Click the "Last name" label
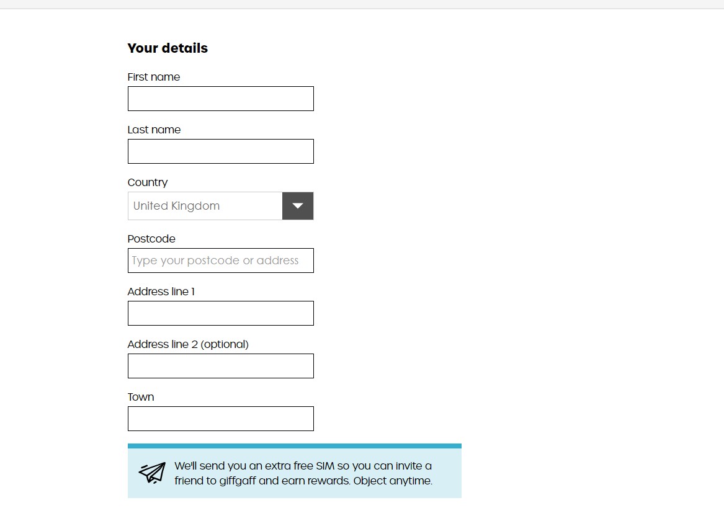The image size is (724, 508). (154, 130)
